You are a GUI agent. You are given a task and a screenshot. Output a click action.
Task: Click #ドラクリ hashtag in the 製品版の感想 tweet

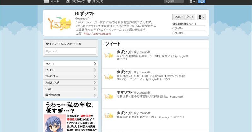point(178,117)
